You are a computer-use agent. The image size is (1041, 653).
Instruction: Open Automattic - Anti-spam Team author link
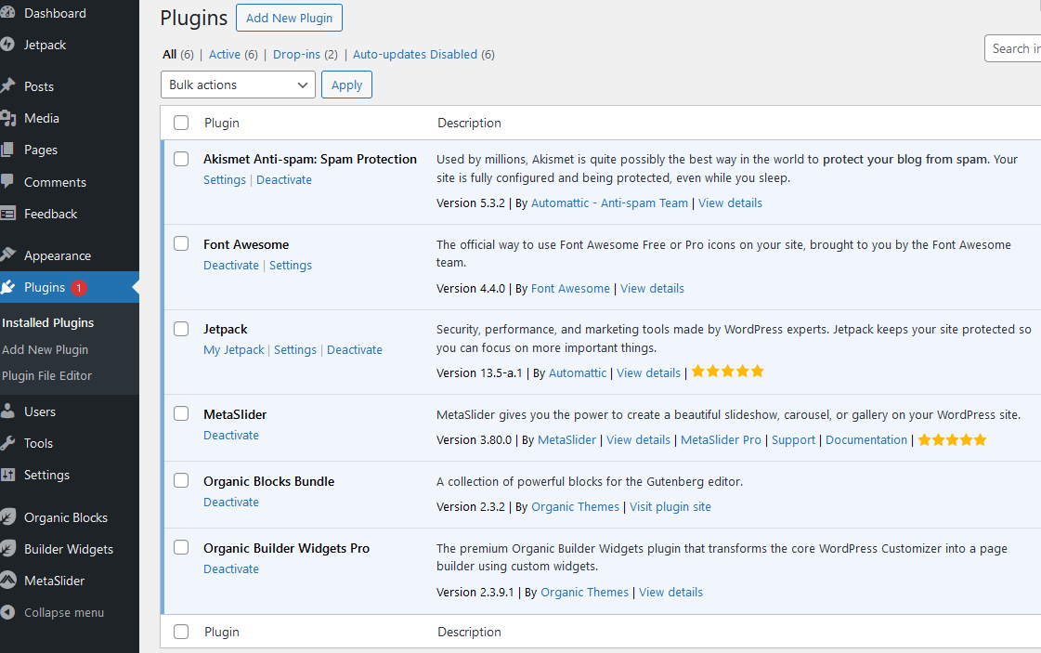(x=609, y=203)
